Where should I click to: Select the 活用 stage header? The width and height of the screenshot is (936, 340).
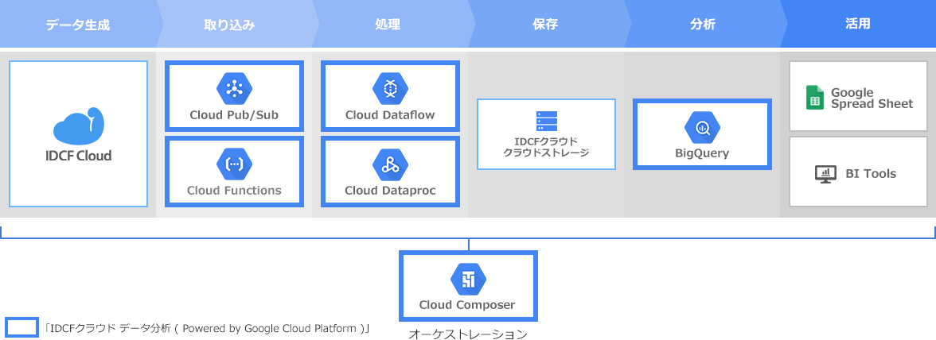(x=857, y=25)
